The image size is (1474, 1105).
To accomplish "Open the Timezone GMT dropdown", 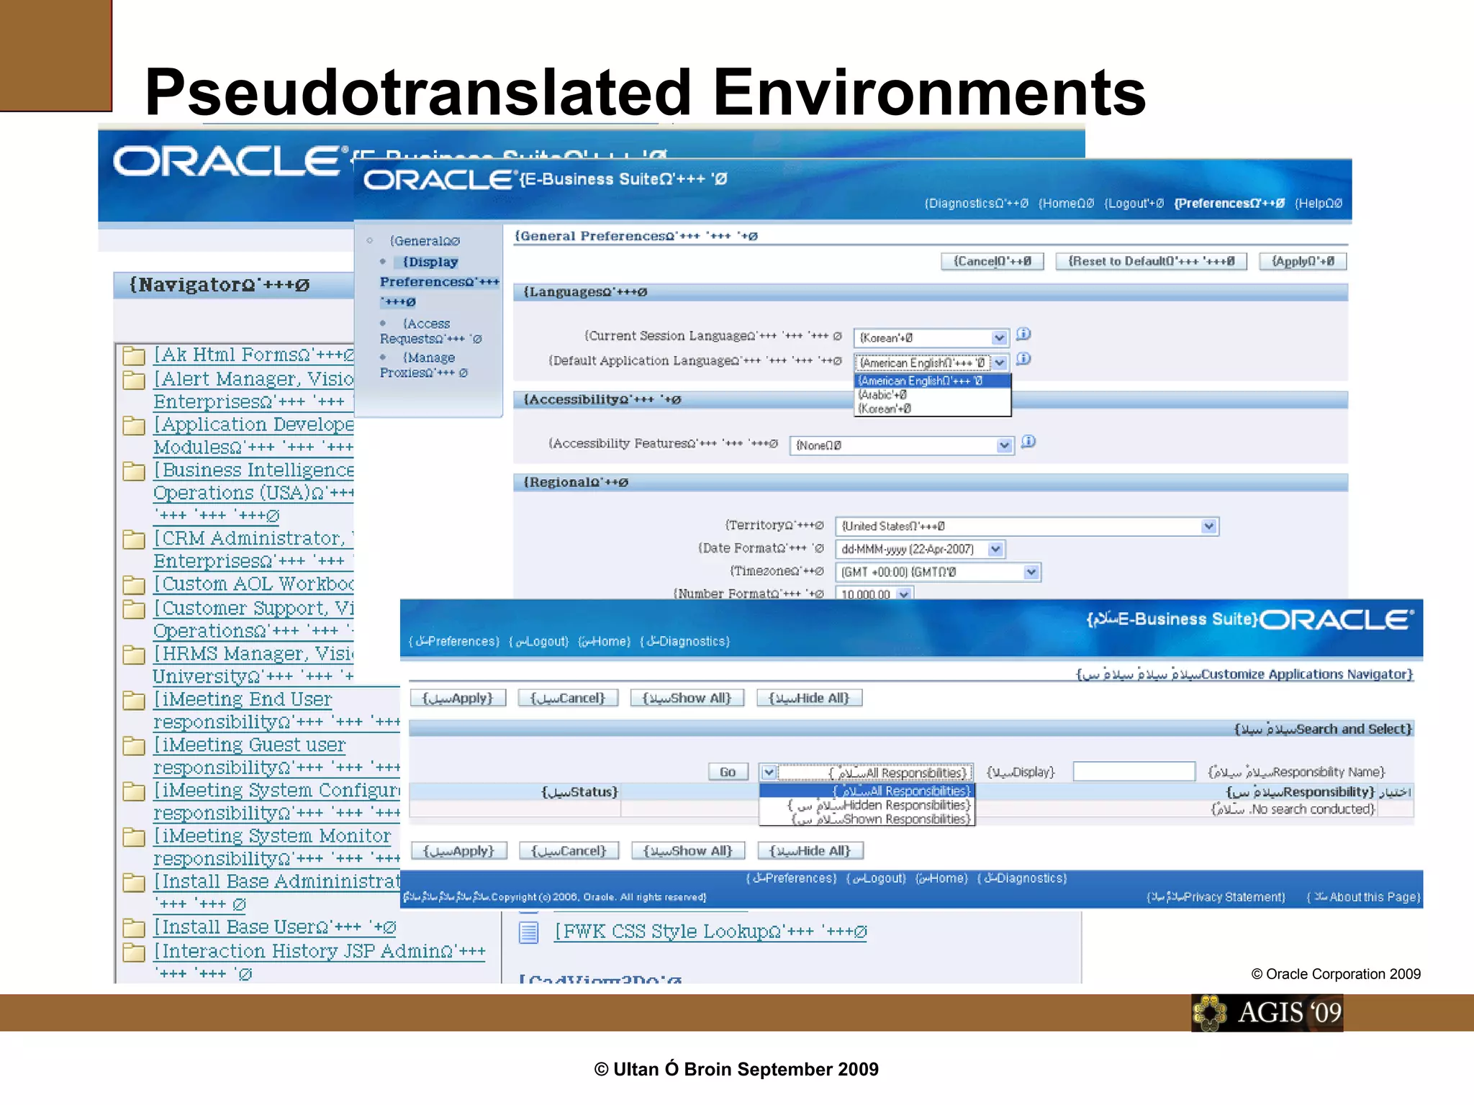I will pos(1031,573).
